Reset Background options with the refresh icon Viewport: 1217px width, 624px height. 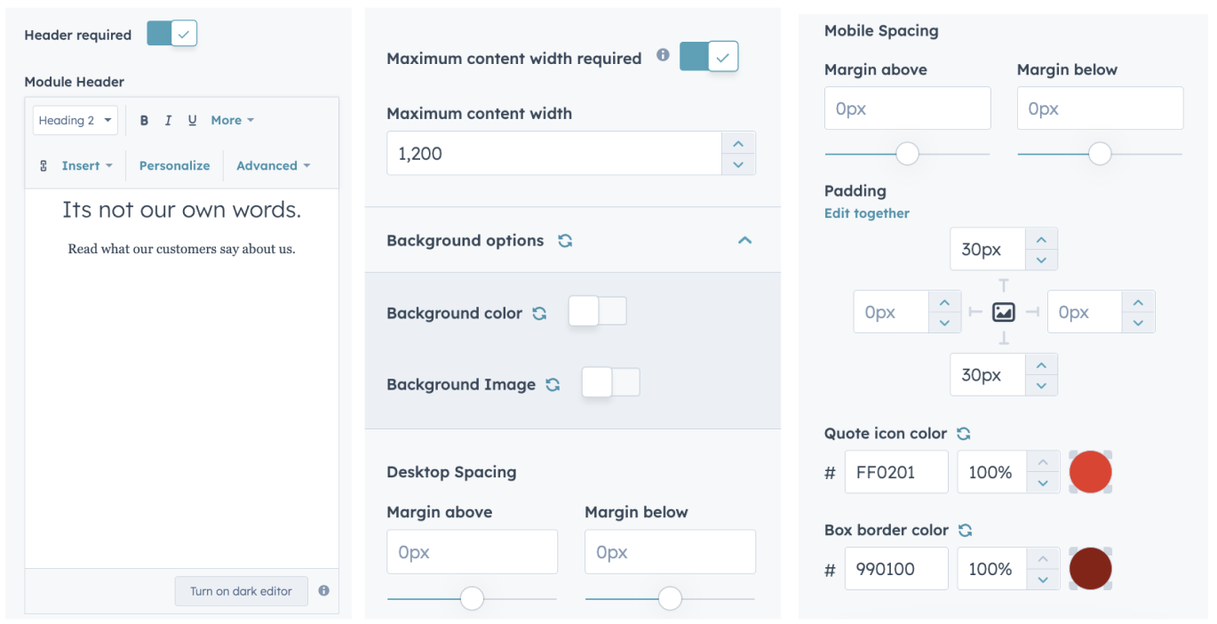(x=565, y=241)
